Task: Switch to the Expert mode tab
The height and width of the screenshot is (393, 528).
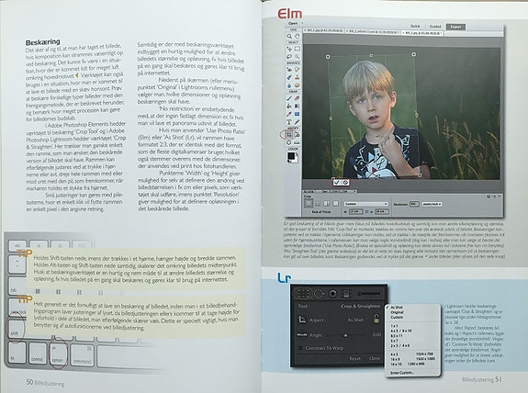Action: [455, 27]
